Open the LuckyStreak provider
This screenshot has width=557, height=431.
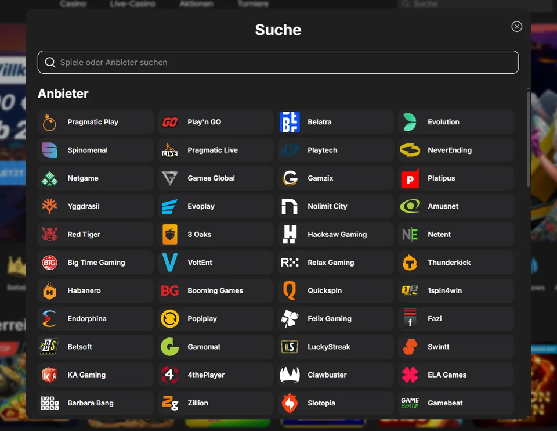click(336, 347)
